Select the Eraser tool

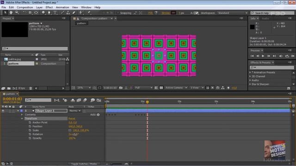click(74, 12)
